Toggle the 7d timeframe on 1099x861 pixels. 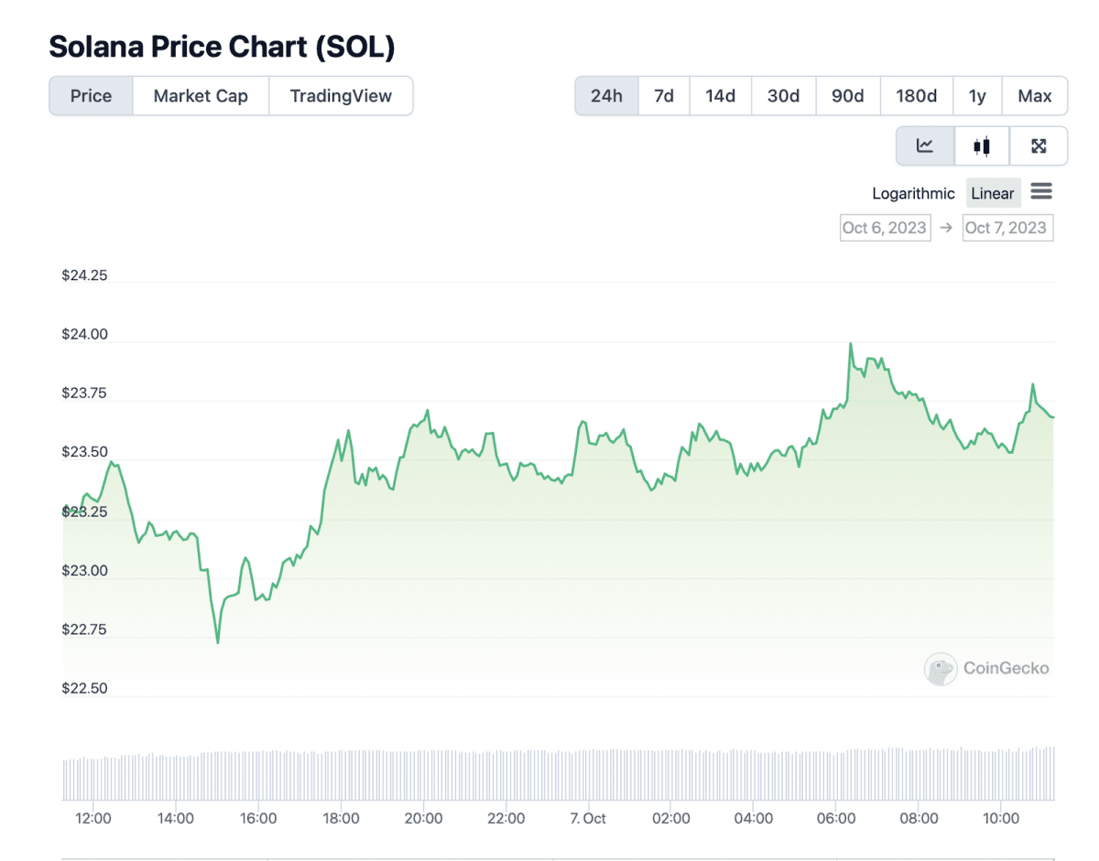pyautogui.click(x=663, y=95)
